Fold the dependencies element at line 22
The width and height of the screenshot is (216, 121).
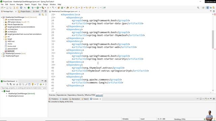(55, 14)
